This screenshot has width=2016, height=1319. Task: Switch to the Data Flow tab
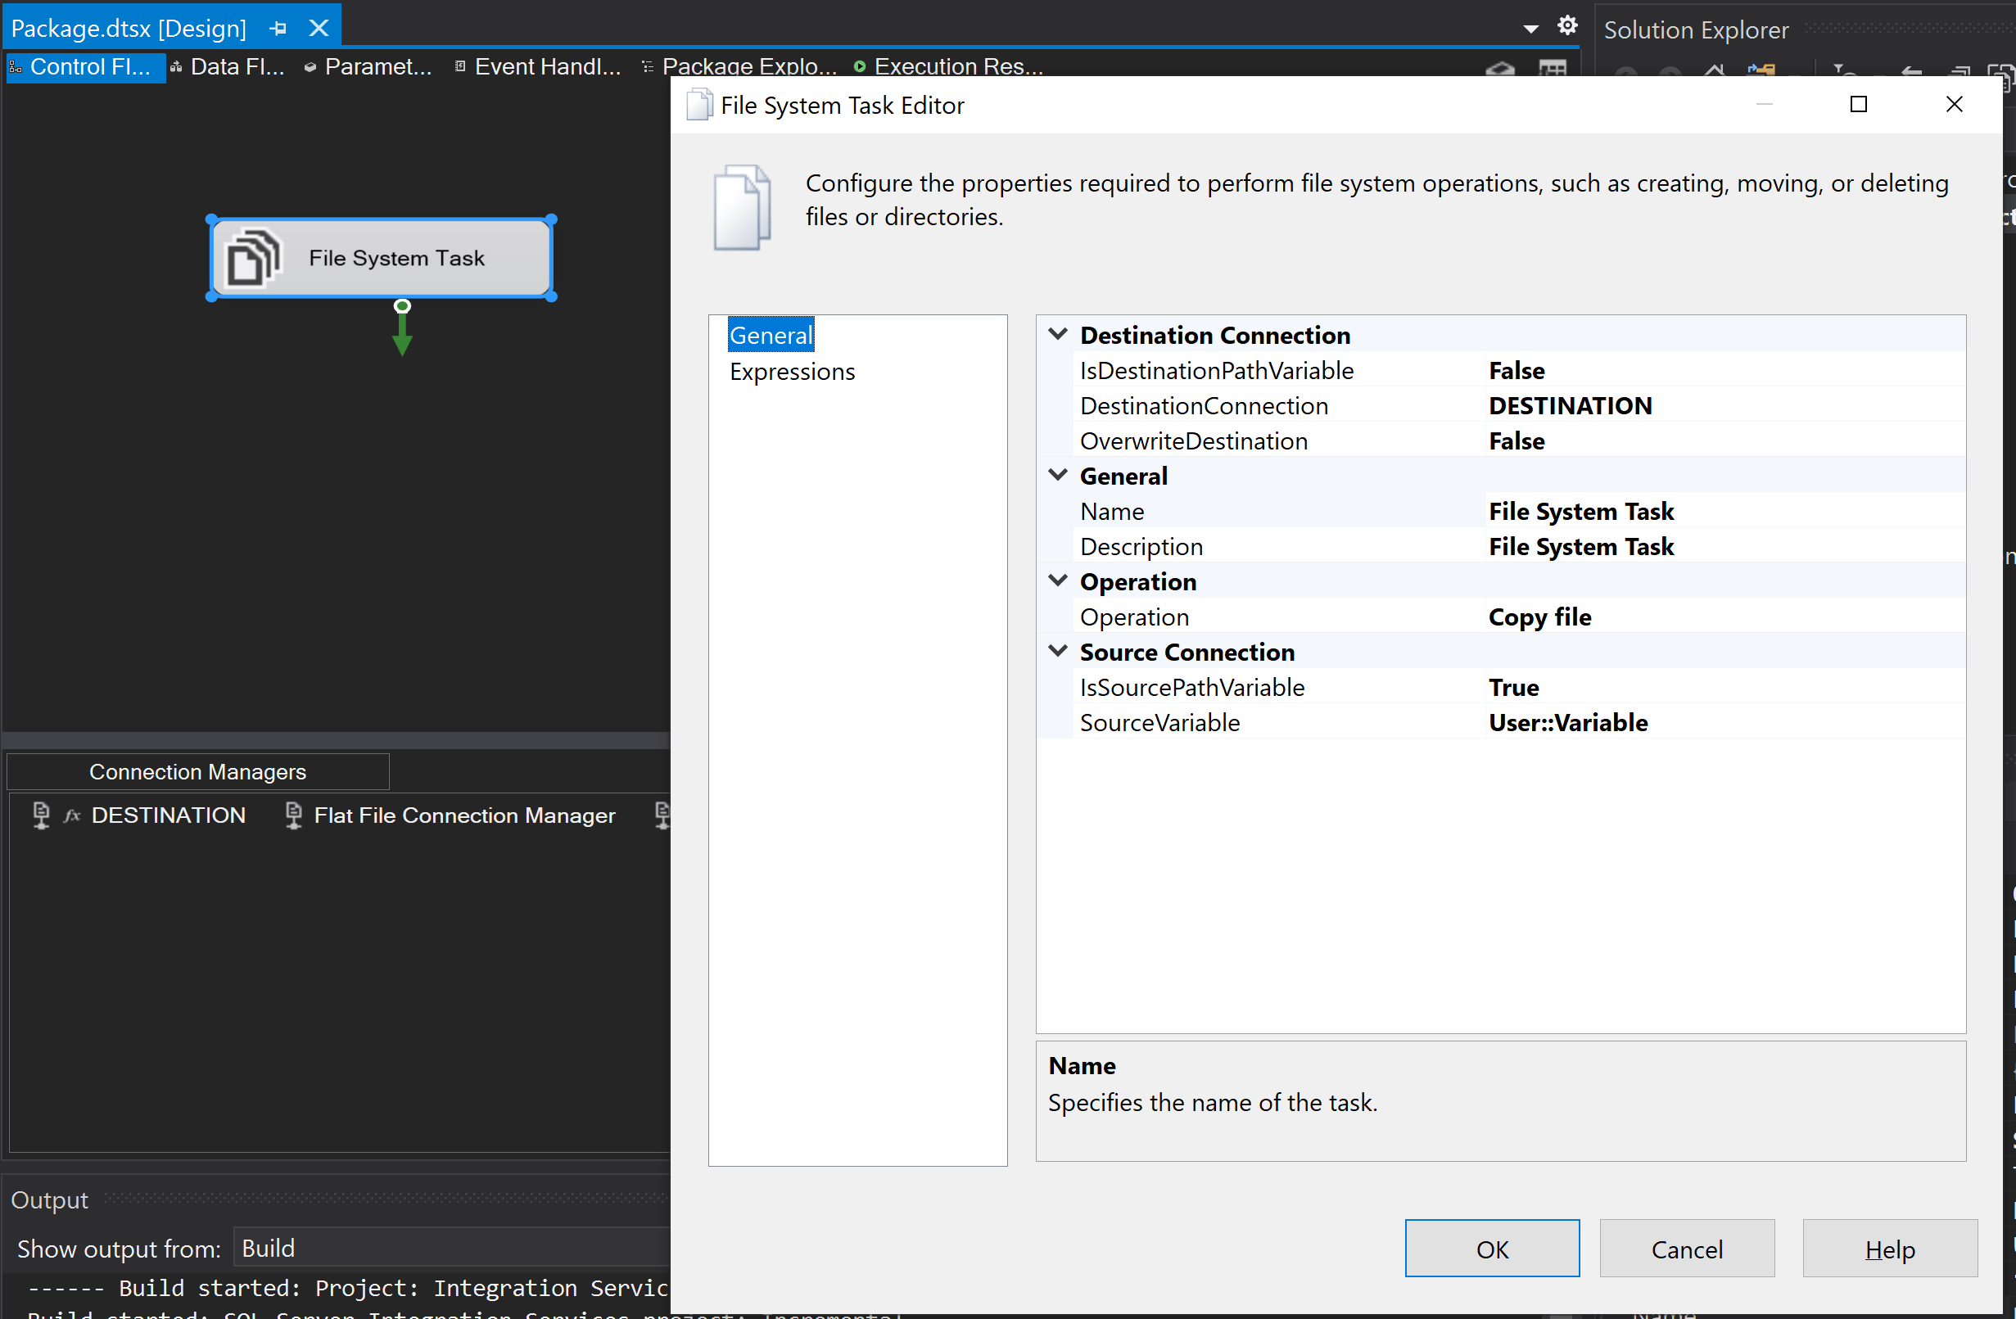coord(227,66)
